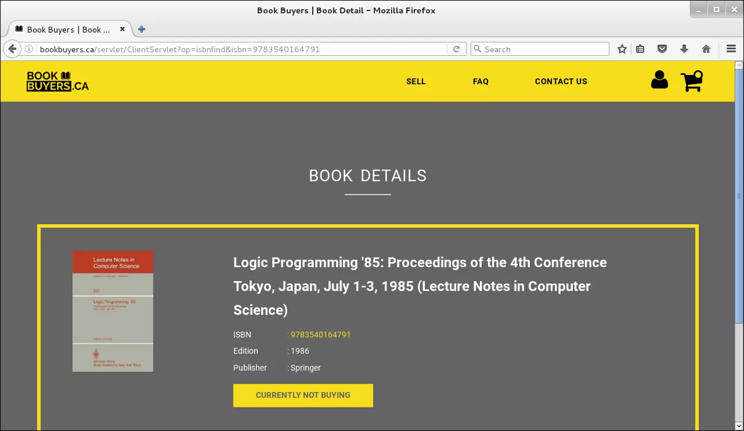Screen dimensions: 744x431
Task: Close the Firefox window
Action: pyautogui.click(x=734, y=9)
